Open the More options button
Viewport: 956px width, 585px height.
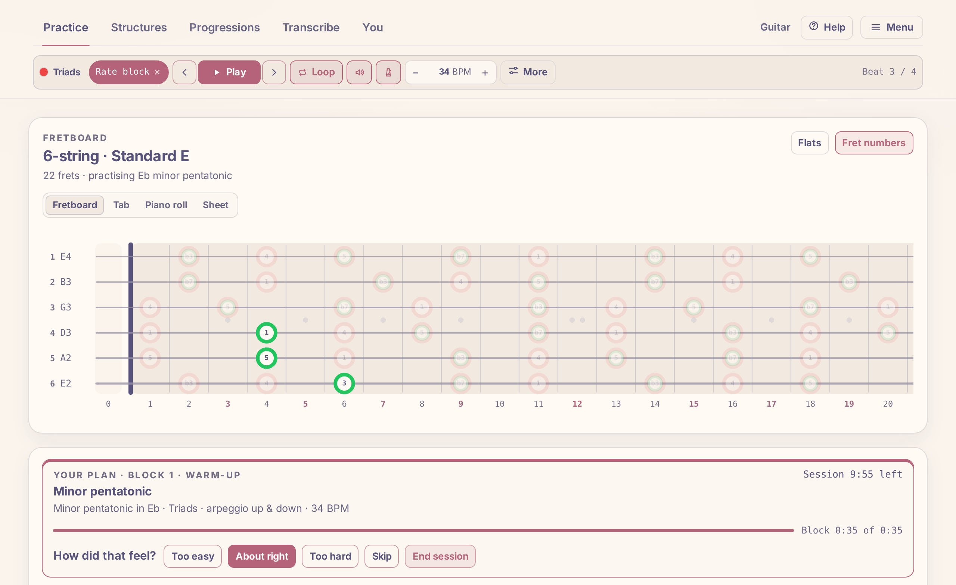click(x=528, y=72)
